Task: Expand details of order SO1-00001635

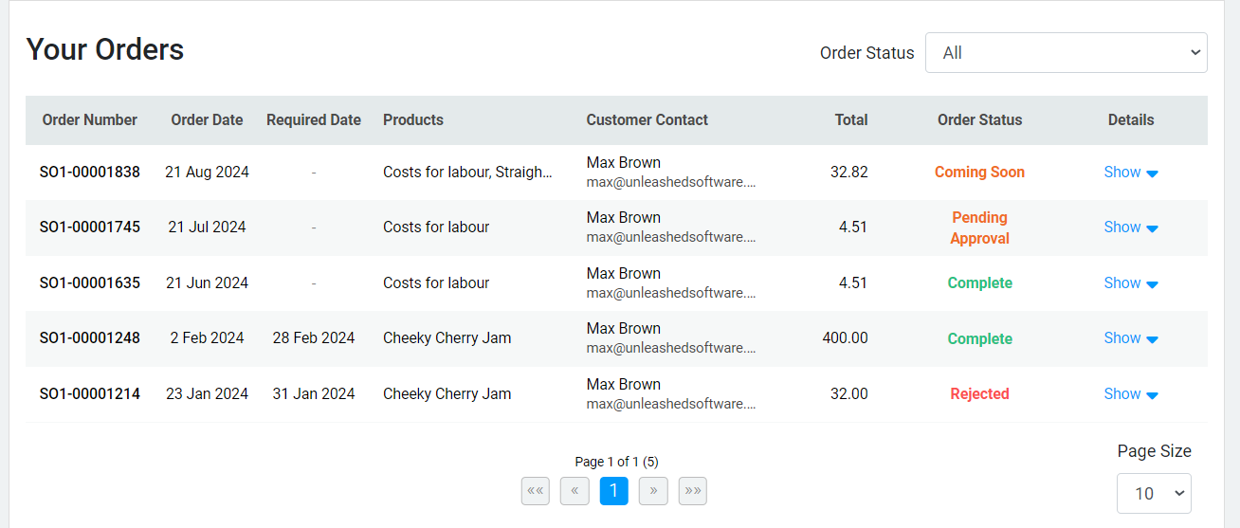Action: click(x=1131, y=283)
